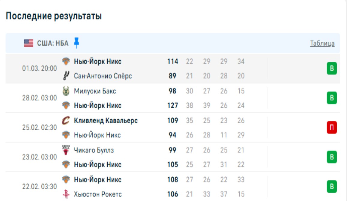The image size is (347, 201).
Task: Select the Милуоки Бакс team name
Action: tap(95, 91)
